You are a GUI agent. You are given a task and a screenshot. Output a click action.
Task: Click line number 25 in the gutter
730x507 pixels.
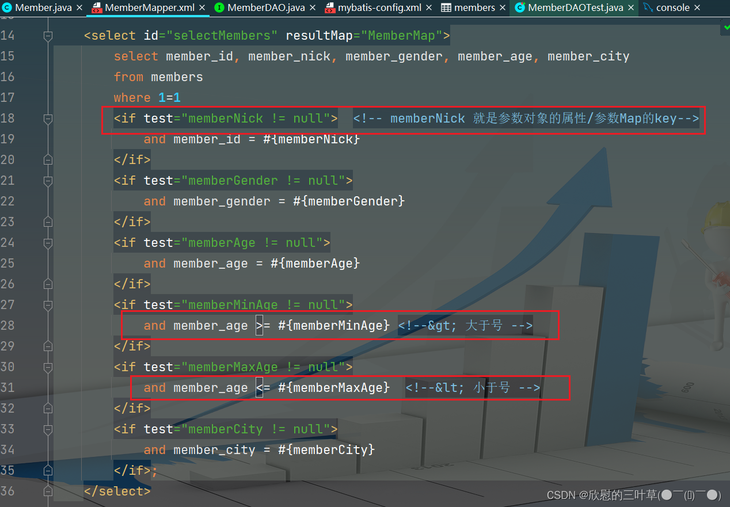7,264
